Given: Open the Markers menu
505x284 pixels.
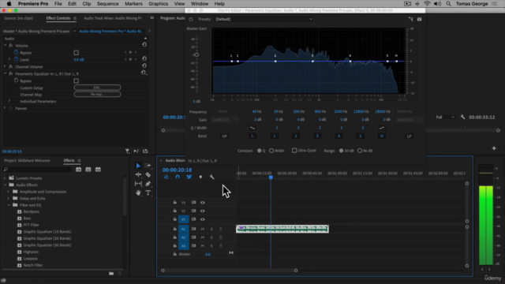Looking at the screenshot, I should (133, 4).
